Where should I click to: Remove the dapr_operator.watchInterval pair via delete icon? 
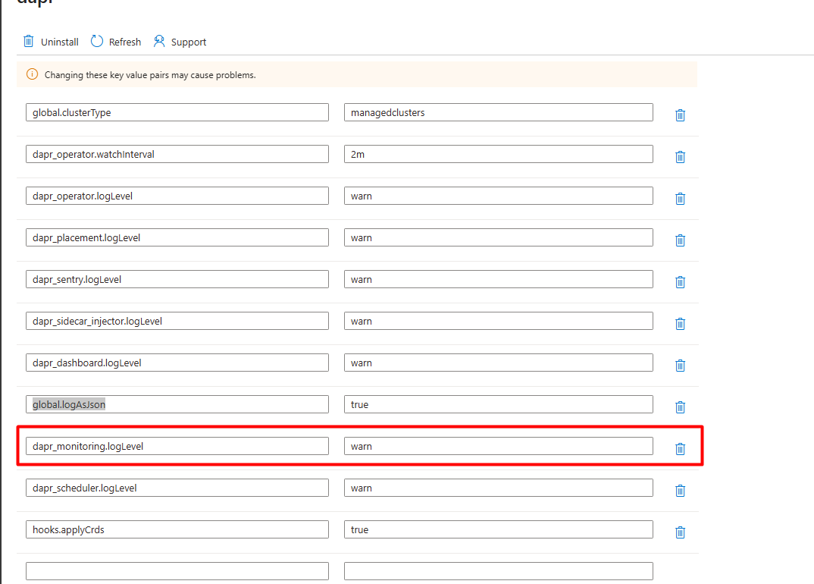tap(680, 156)
